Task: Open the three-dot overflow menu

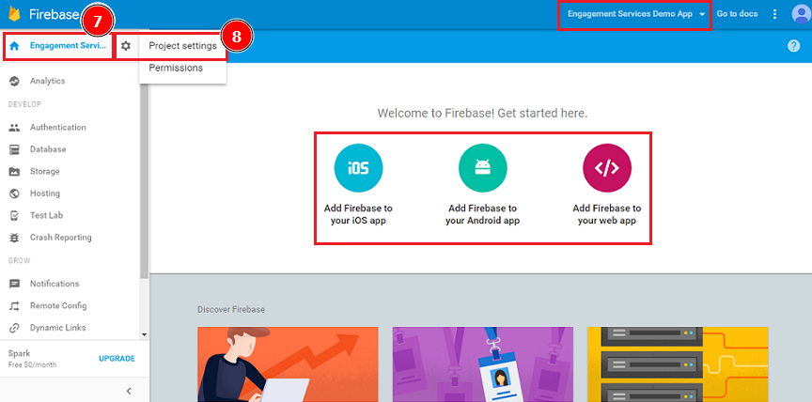Action: (x=774, y=14)
